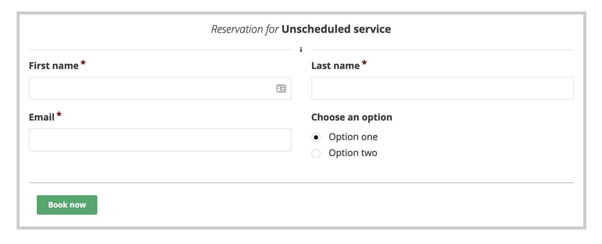Submit the form with Book now
The height and width of the screenshot is (244, 602).
coord(67,205)
